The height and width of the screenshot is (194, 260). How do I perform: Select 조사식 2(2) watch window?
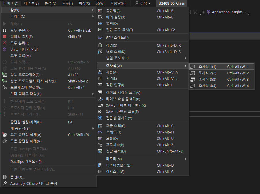pos(222,73)
